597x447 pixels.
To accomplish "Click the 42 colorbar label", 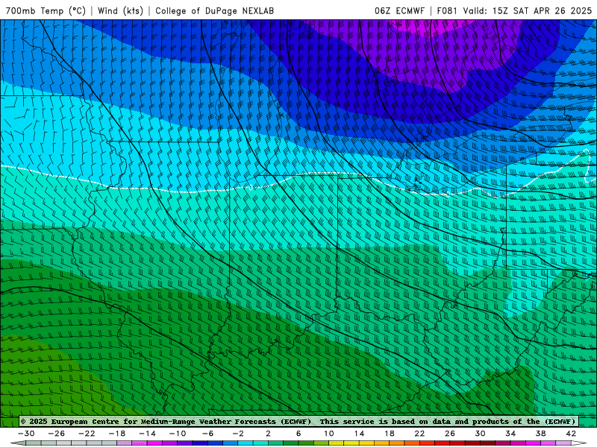I will (571, 434).
